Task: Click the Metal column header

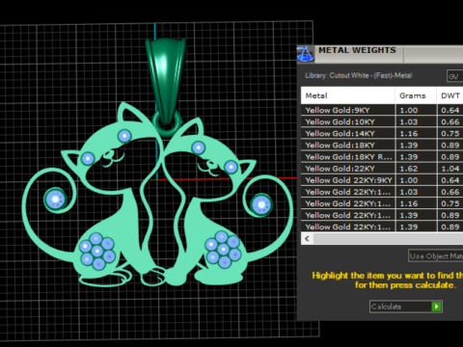Action: click(x=348, y=95)
